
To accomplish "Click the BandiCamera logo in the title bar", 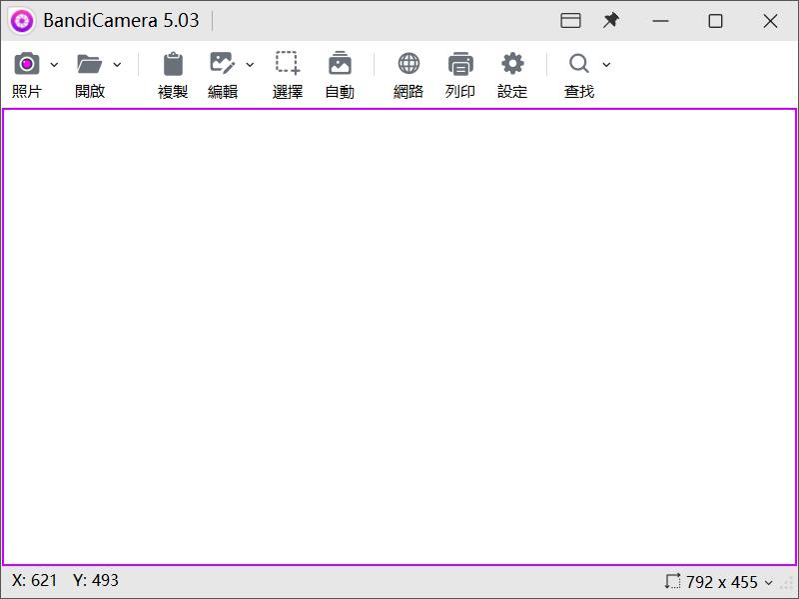I will point(22,20).
